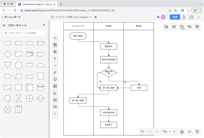
Task: Select the comment insert tool
Action: pyautogui.click(x=55, y=107)
